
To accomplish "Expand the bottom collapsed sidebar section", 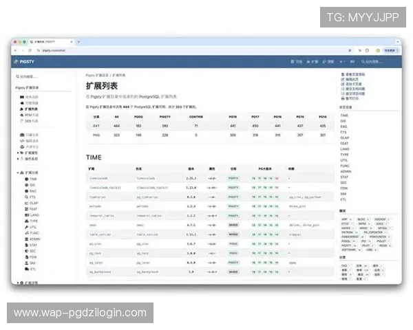I will [x=18, y=283].
